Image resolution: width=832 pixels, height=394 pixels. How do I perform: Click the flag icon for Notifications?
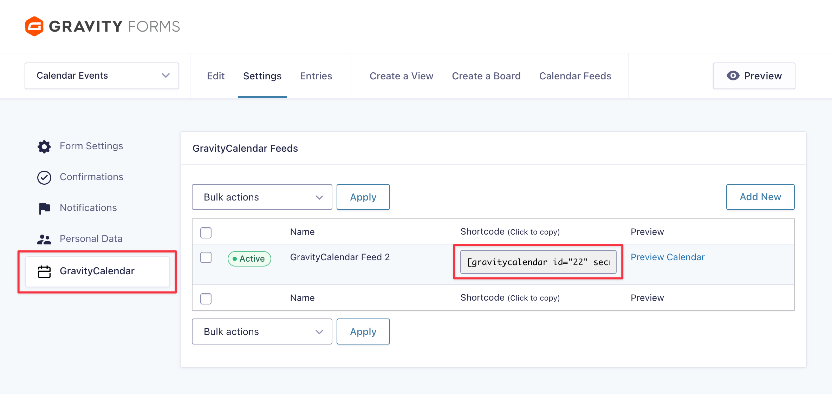point(44,208)
